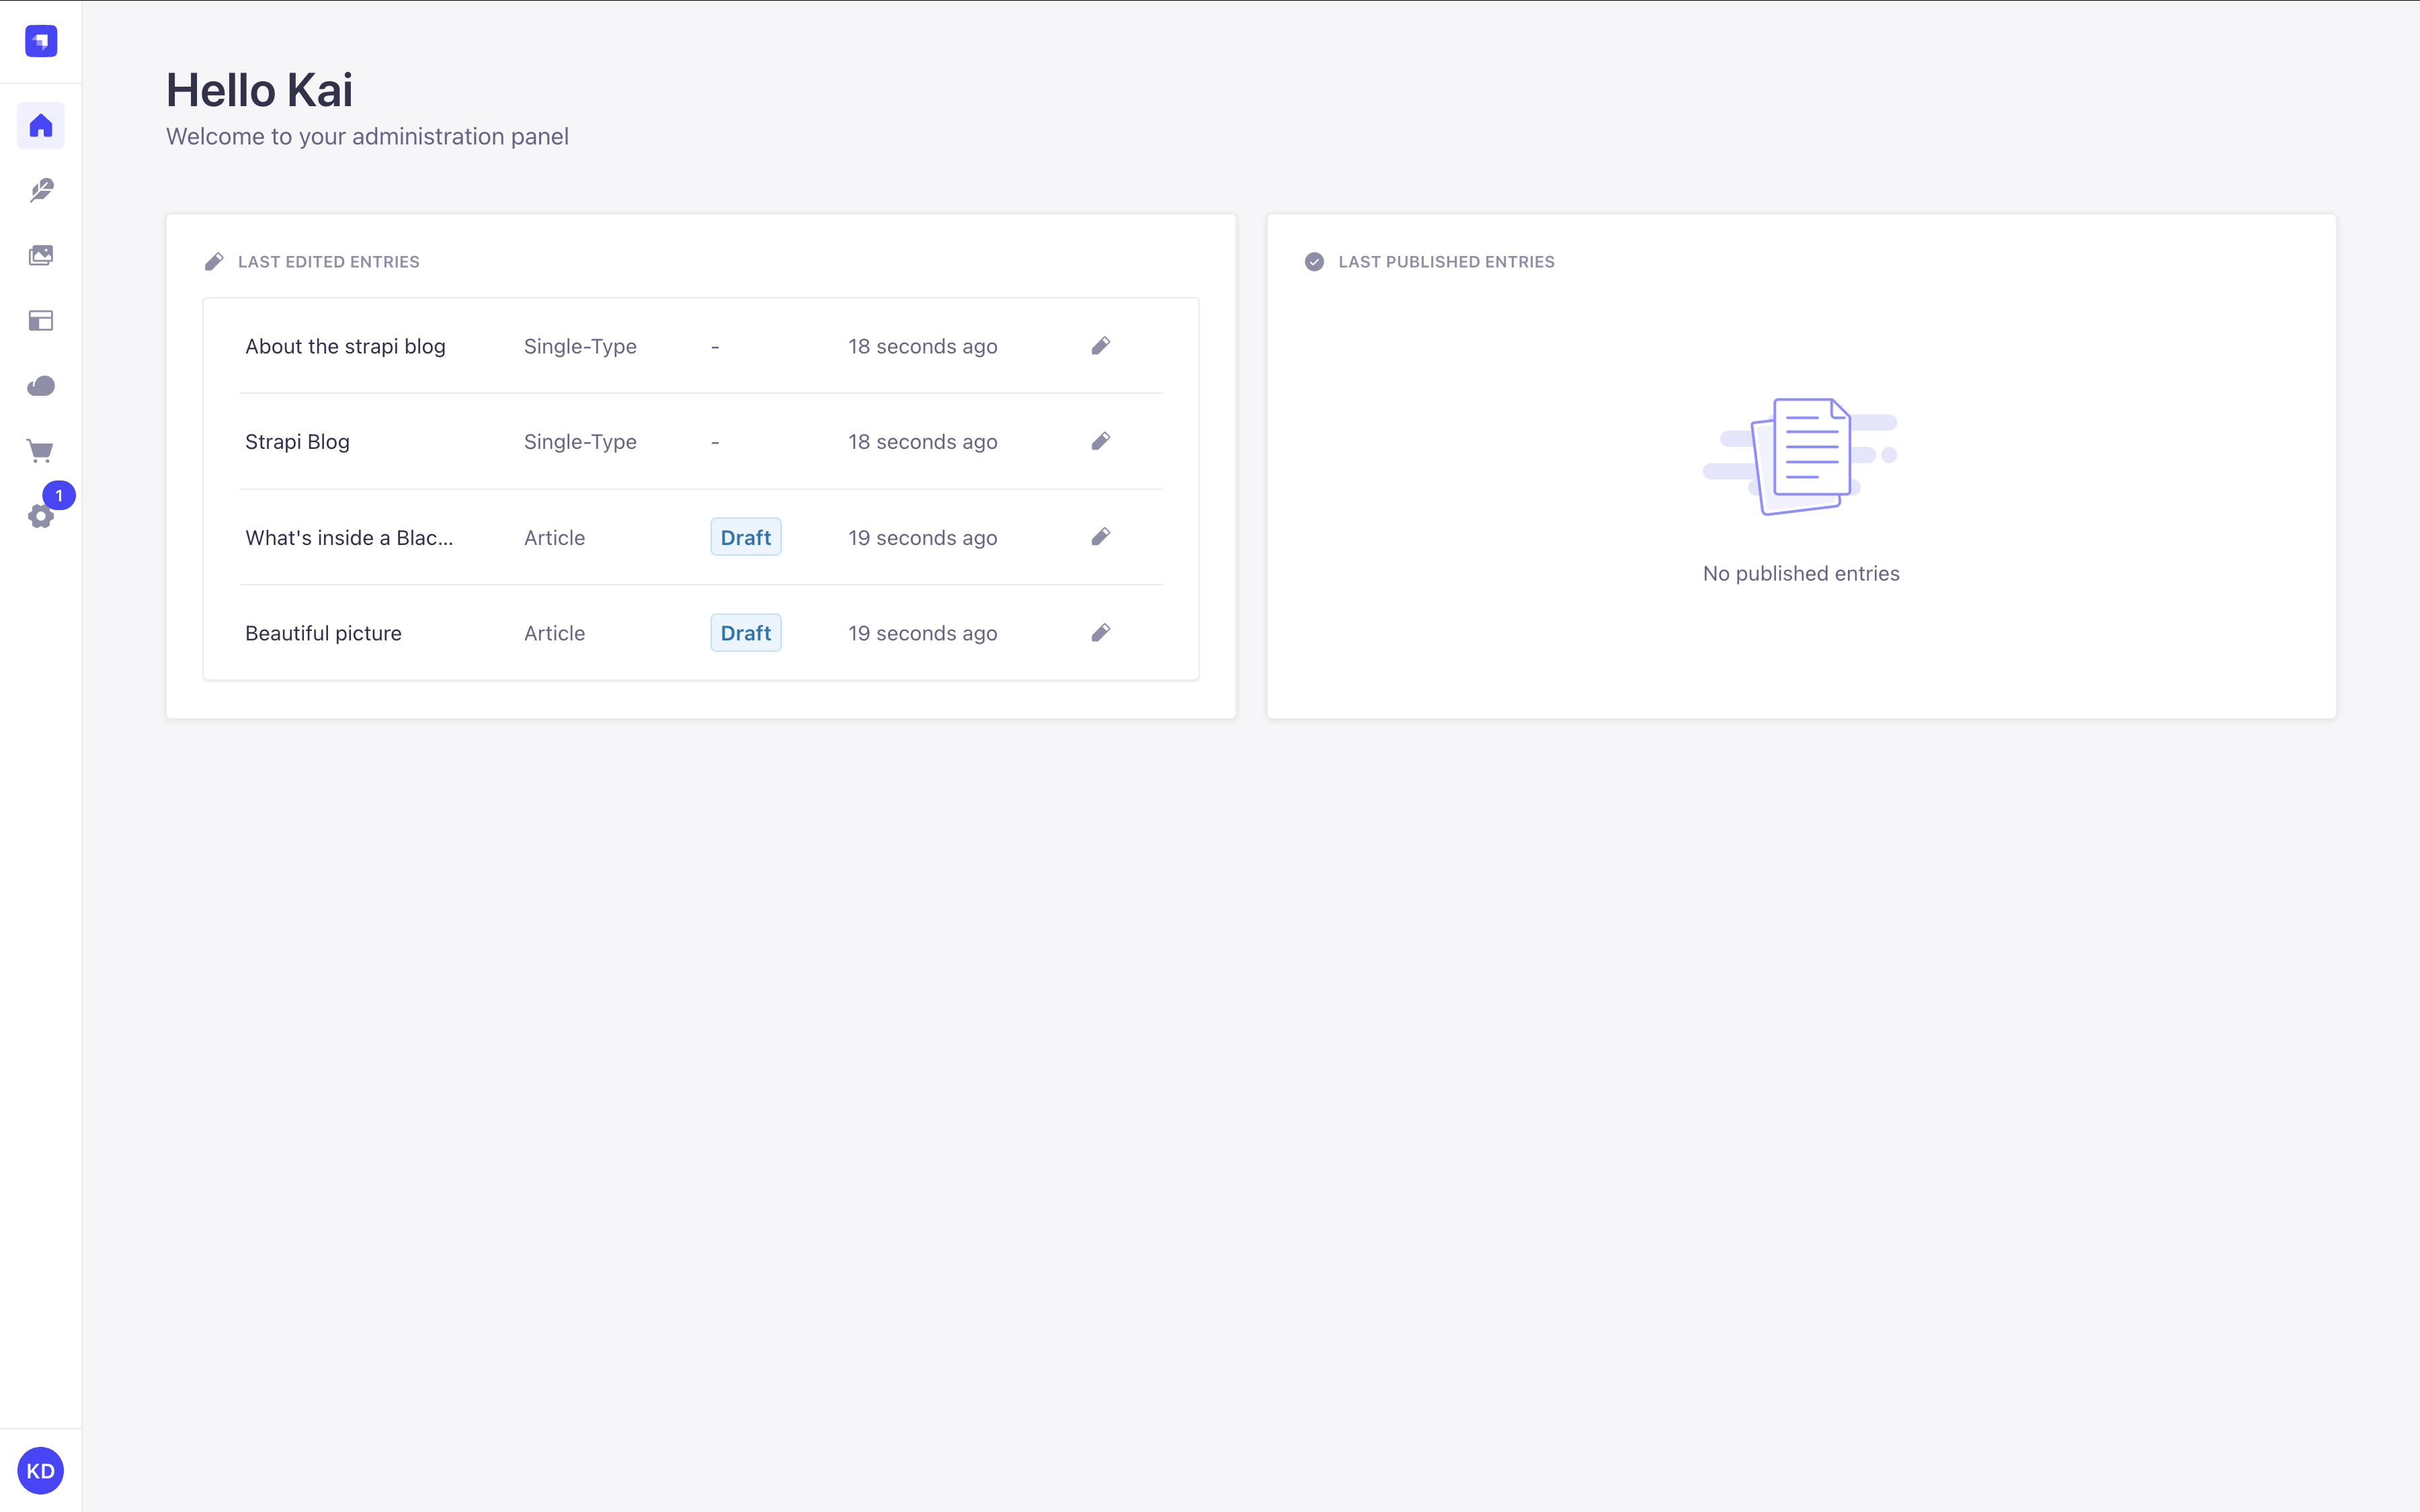This screenshot has width=2420, height=1512.
Task: Click the notification badge on Settings
Action: (59, 495)
